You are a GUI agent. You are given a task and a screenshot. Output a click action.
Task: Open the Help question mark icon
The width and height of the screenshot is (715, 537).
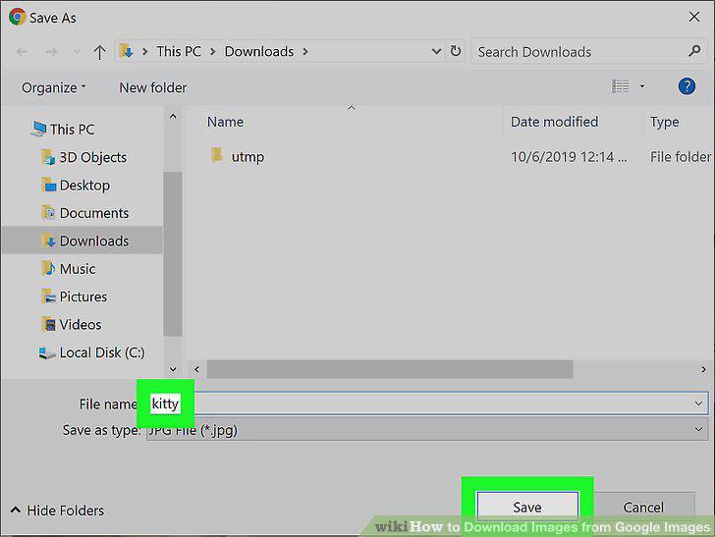[687, 86]
